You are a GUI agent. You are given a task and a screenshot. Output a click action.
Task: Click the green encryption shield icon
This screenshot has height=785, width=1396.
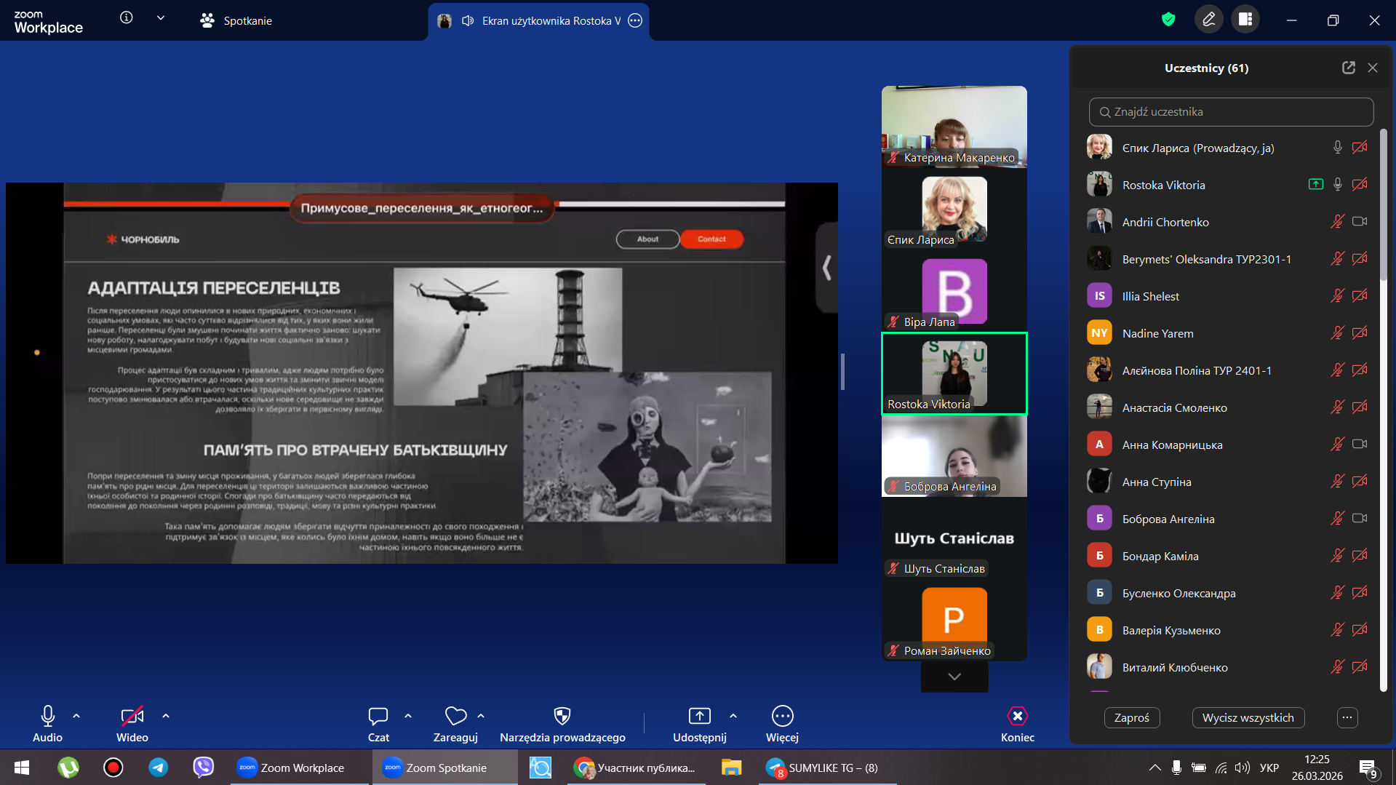click(x=1168, y=20)
